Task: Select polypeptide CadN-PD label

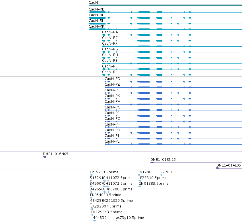Action: pos(112,79)
